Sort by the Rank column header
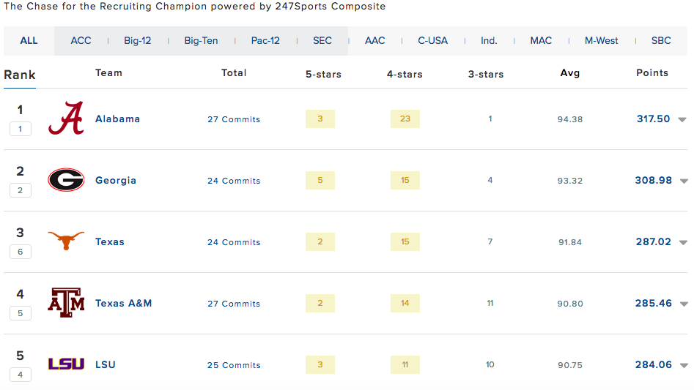Viewport: 694px width, 390px height. [20, 75]
